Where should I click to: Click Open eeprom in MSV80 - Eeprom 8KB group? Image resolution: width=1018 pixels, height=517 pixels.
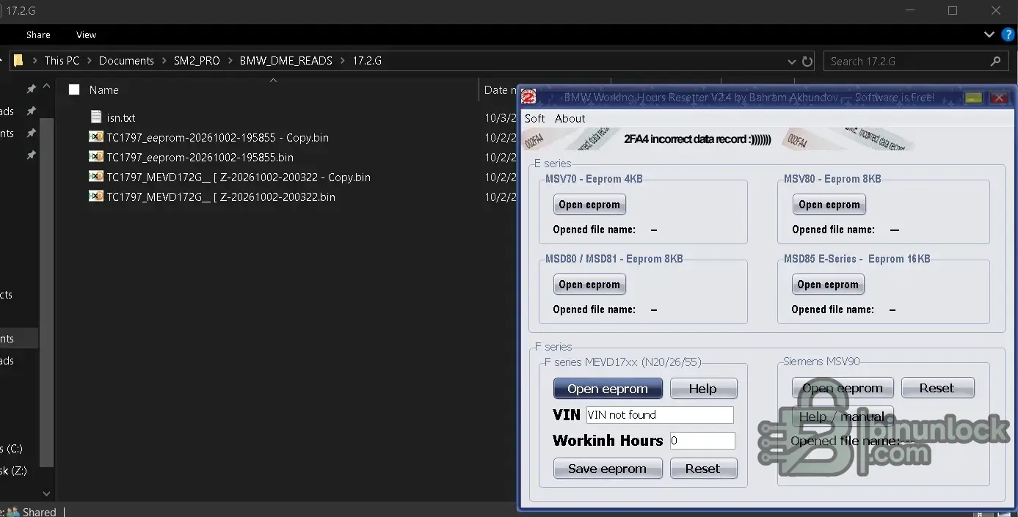coord(829,205)
